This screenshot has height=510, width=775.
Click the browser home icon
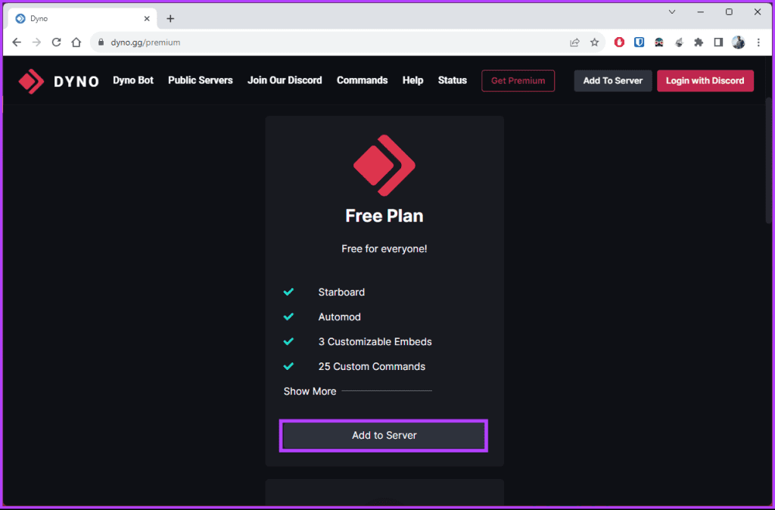coord(76,43)
